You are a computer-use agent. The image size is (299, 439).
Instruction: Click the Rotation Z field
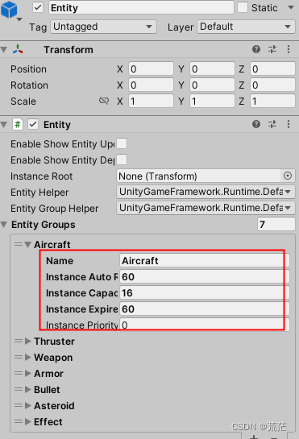click(x=272, y=85)
